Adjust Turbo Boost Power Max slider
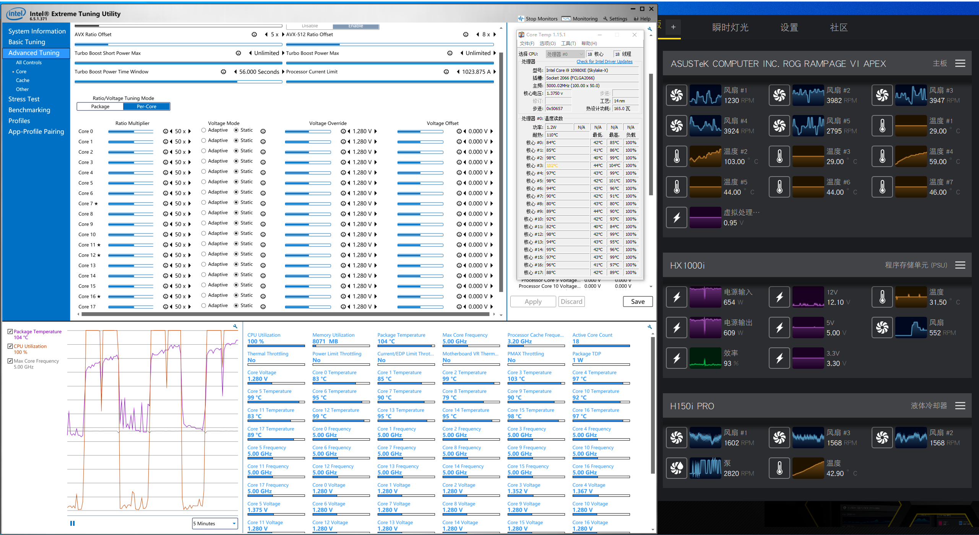 click(x=390, y=63)
